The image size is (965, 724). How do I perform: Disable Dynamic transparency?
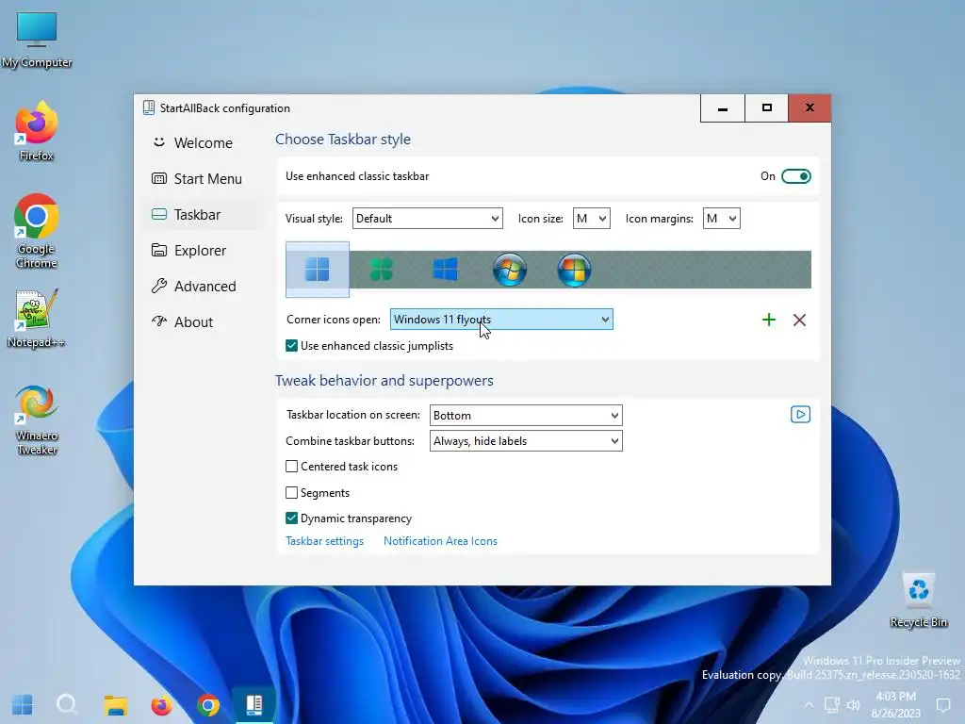(292, 518)
